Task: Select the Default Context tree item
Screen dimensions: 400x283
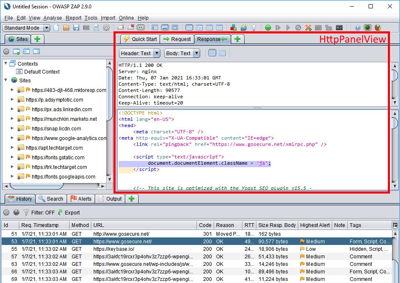Action: pyautogui.click(x=38, y=71)
